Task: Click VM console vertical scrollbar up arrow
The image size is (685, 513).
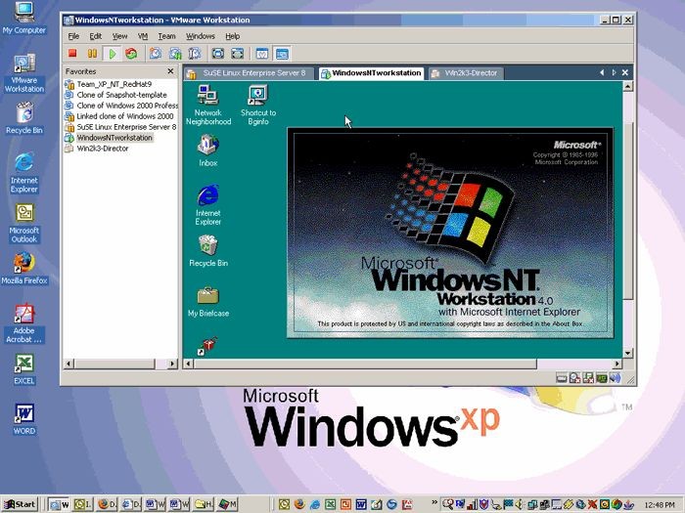Action: pos(628,86)
